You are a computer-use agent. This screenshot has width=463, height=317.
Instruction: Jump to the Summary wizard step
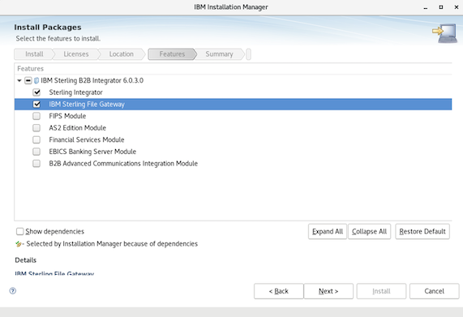tap(220, 54)
